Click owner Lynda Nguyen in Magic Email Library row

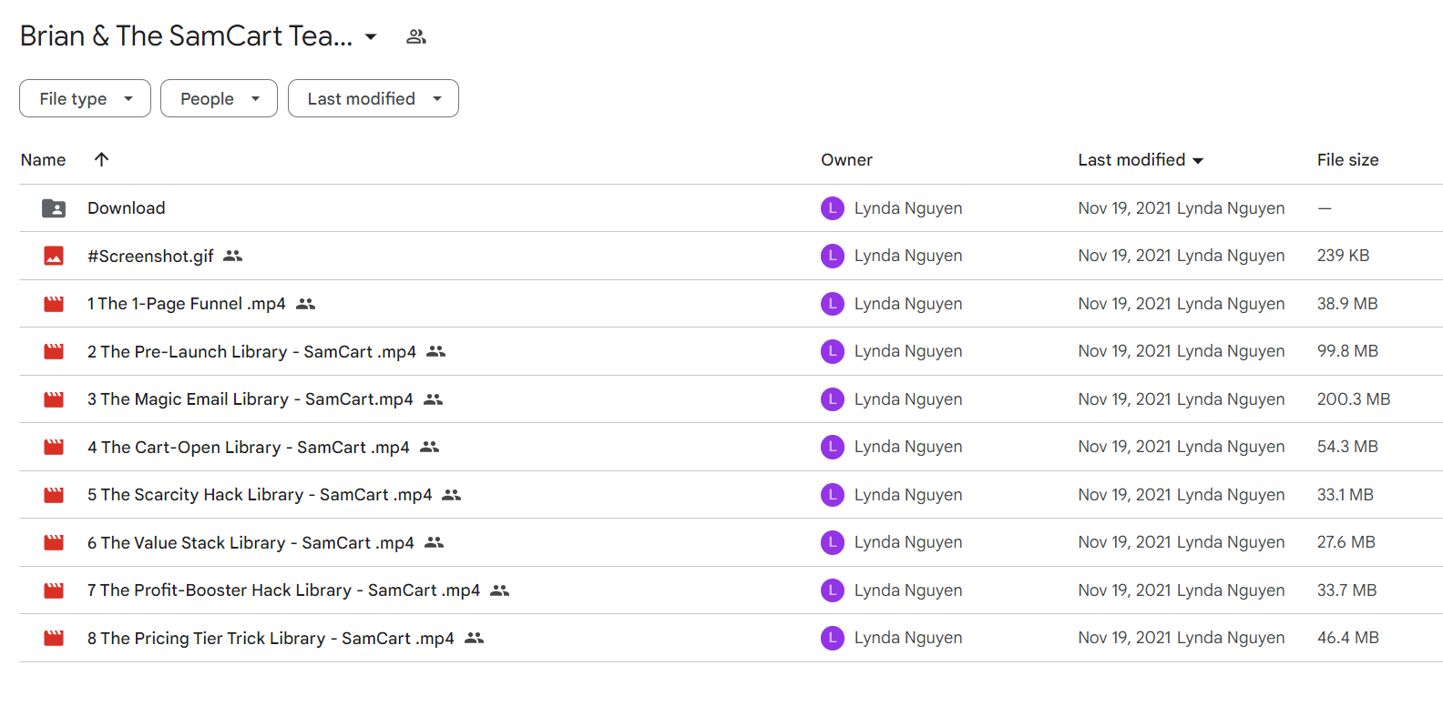[908, 399]
